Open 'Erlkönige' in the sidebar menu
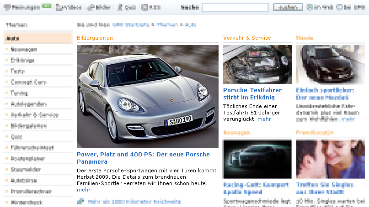 click(22, 60)
